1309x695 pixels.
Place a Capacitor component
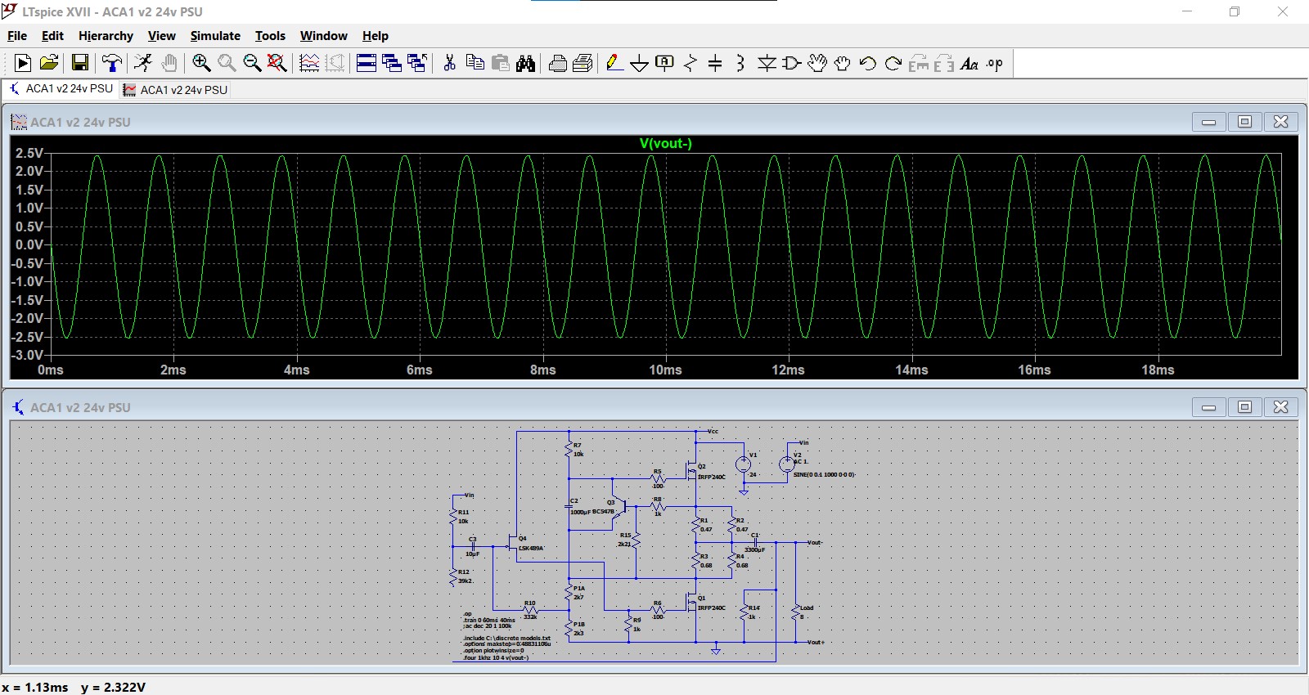pyautogui.click(x=715, y=63)
